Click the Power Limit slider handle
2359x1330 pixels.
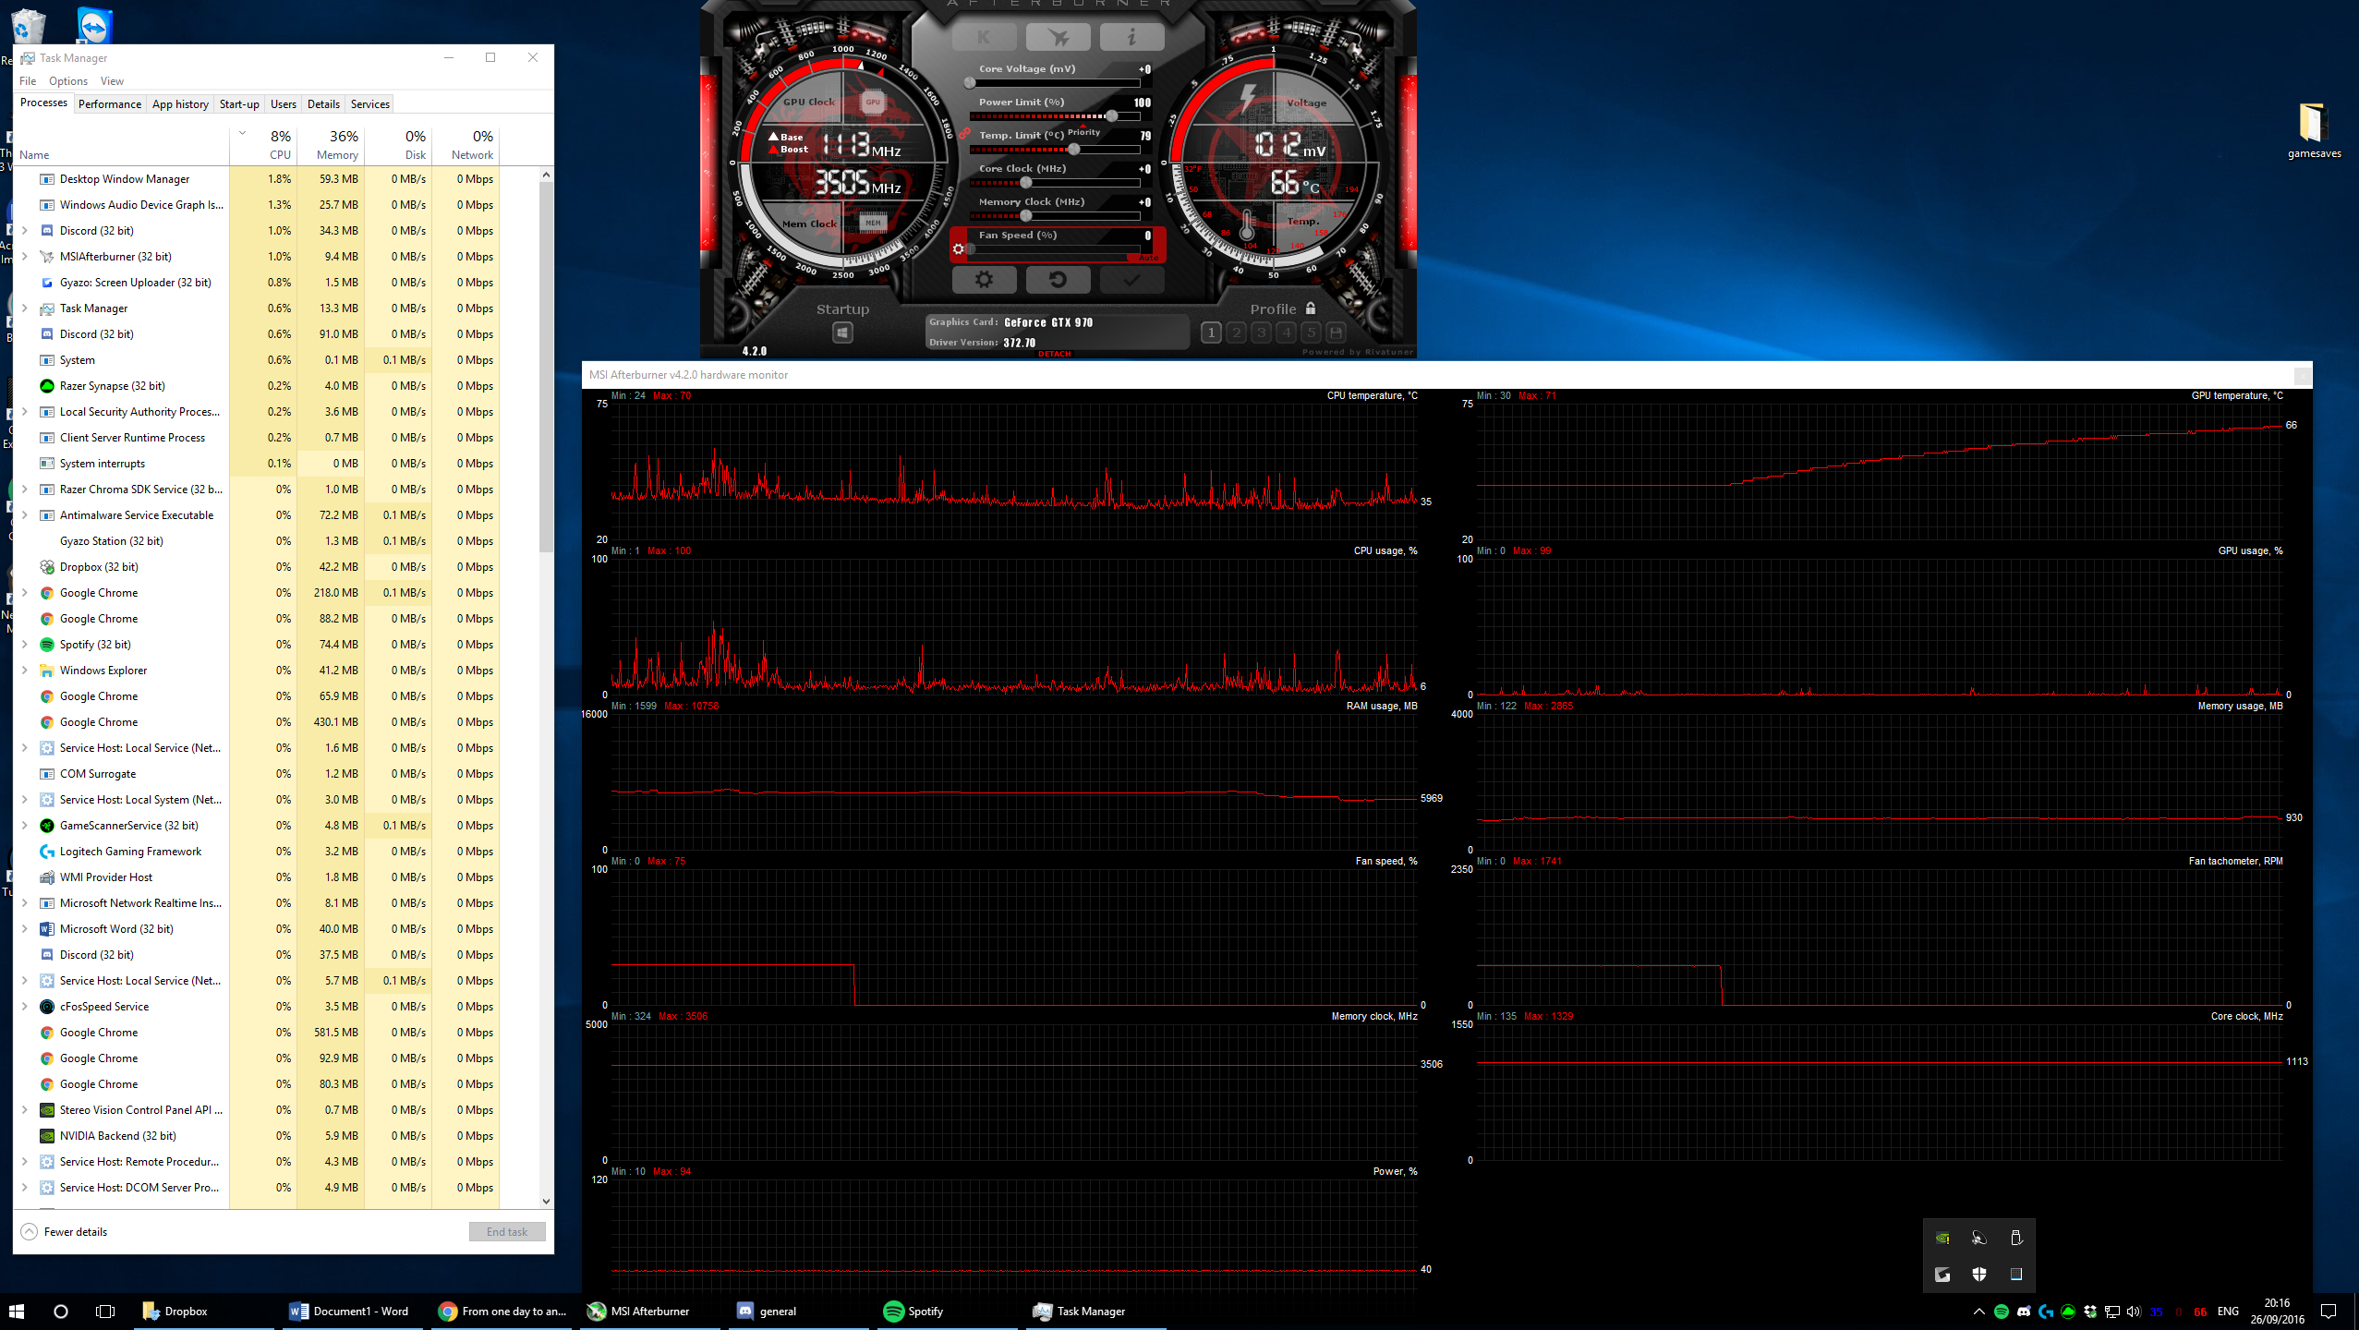[1112, 116]
